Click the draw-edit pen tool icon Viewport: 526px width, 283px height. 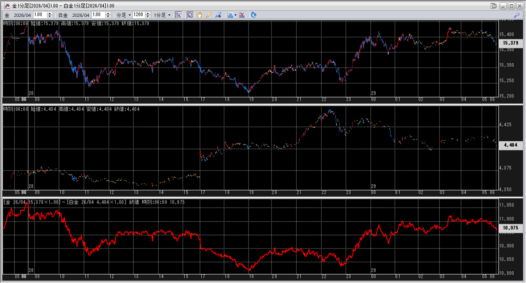click(x=218, y=15)
